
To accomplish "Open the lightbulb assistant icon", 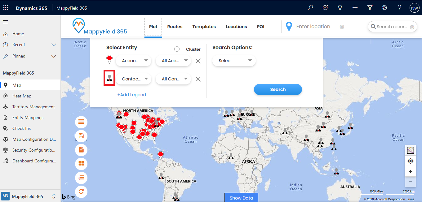I will (x=340, y=8).
